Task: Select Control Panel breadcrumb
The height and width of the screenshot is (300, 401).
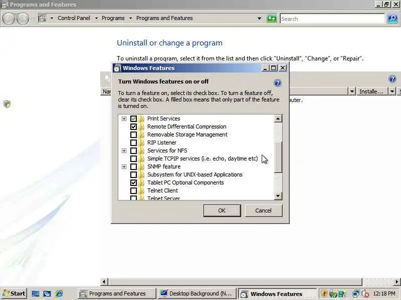Action: click(x=74, y=18)
